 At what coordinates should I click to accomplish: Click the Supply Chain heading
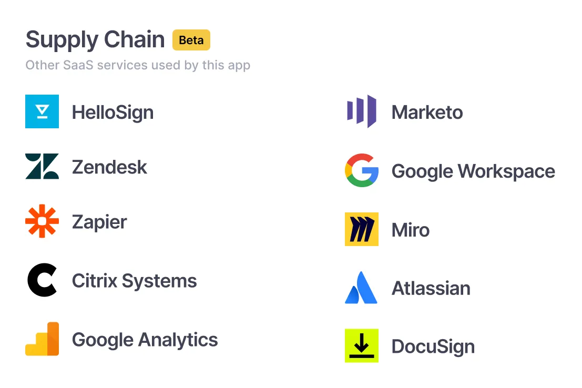coord(94,39)
